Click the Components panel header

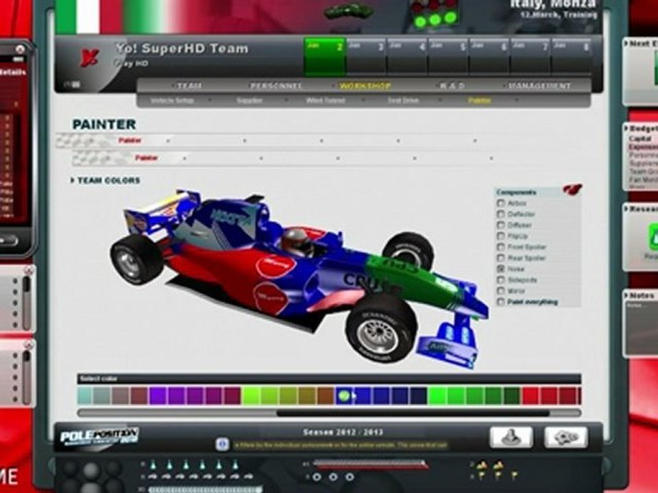click(530, 192)
